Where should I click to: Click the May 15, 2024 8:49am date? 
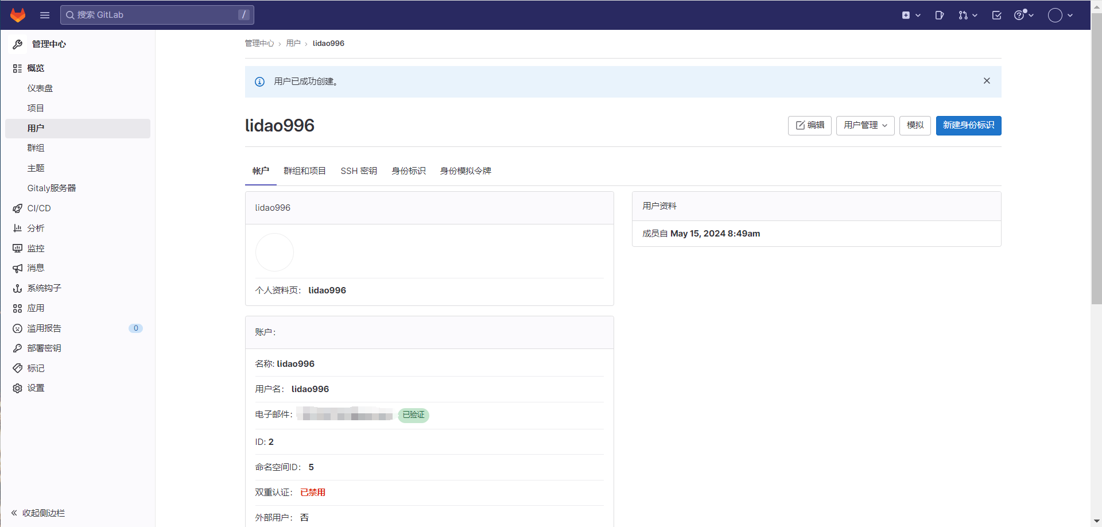click(x=715, y=234)
